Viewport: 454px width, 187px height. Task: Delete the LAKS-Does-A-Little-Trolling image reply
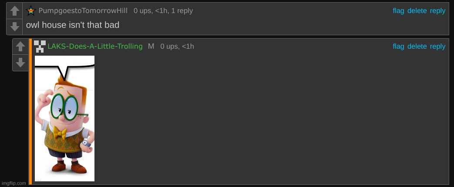click(417, 47)
